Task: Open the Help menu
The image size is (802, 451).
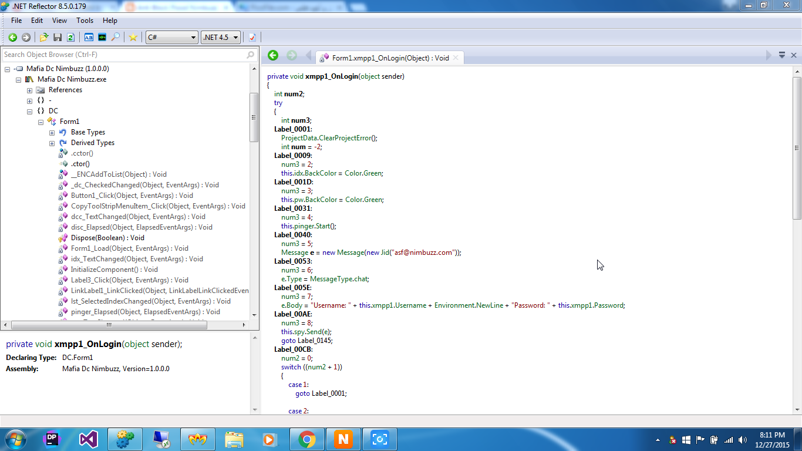Action: click(110, 21)
